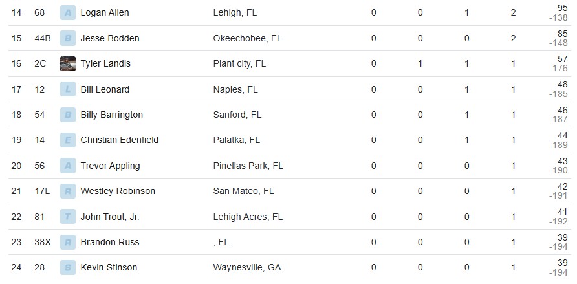Click Bill Leonard's letter L avatar icon
Screen dimensions: 577x284
click(x=67, y=89)
